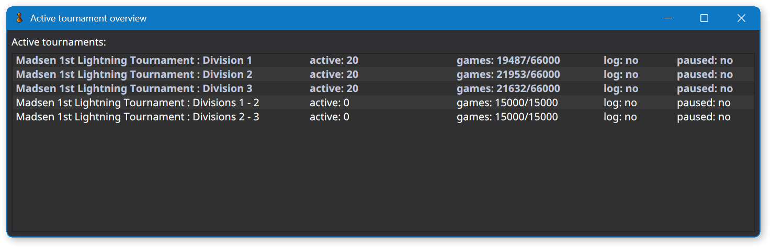Select the Division 2 tournament row

(x=383, y=74)
